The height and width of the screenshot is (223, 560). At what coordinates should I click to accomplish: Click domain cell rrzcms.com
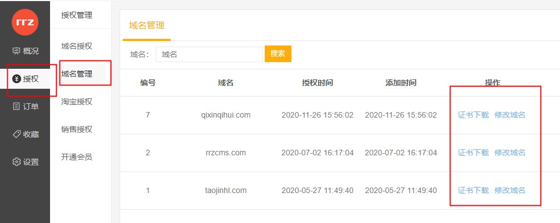pos(226,153)
